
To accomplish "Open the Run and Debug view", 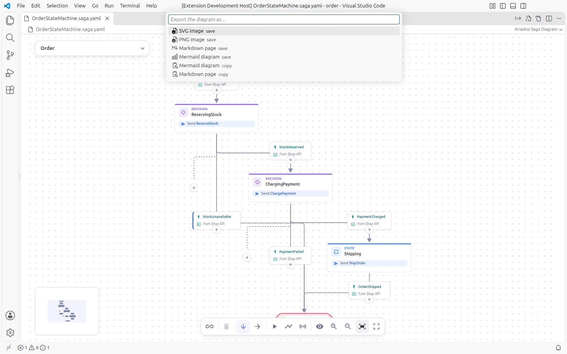I will pos(10,72).
